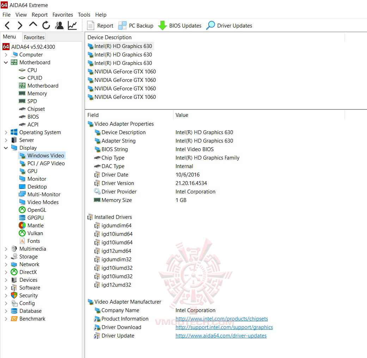
Task: Open the View menu
Action: [21, 15]
